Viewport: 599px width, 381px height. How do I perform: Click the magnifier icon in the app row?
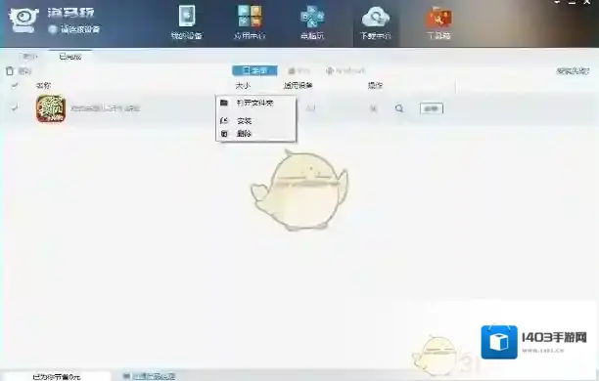click(399, 108)
